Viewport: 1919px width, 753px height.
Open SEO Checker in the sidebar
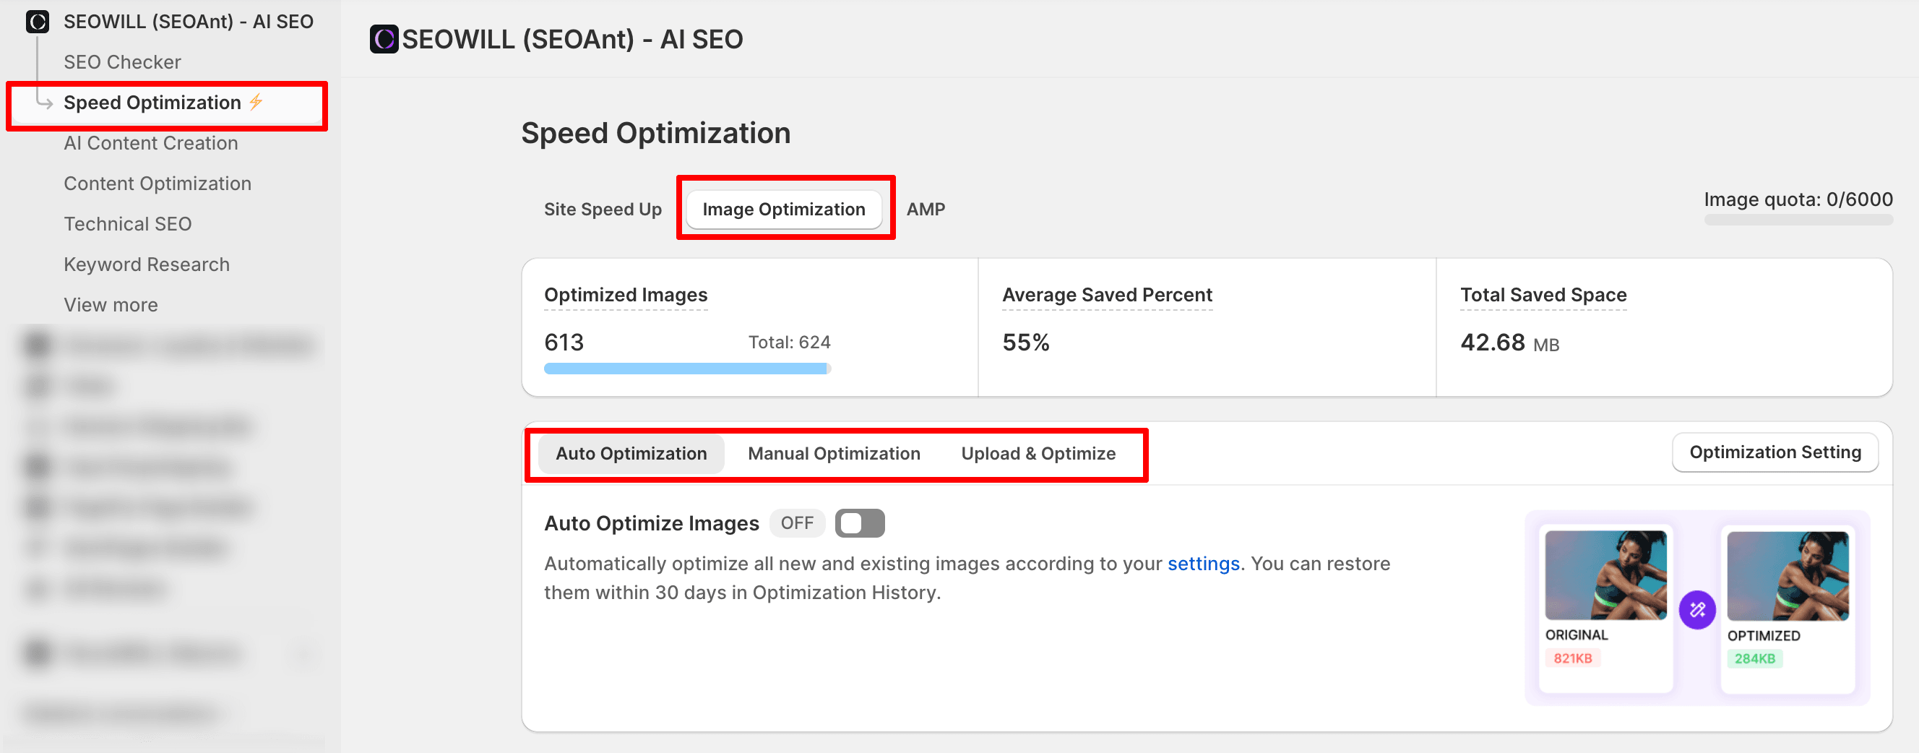point(122,62)
